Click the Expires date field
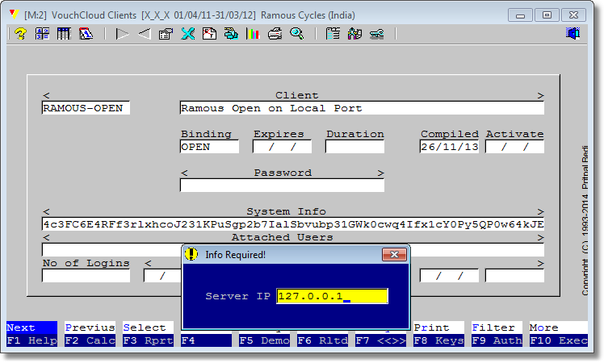The width and height of the screenshot is (604, 363). pos(282,147)
